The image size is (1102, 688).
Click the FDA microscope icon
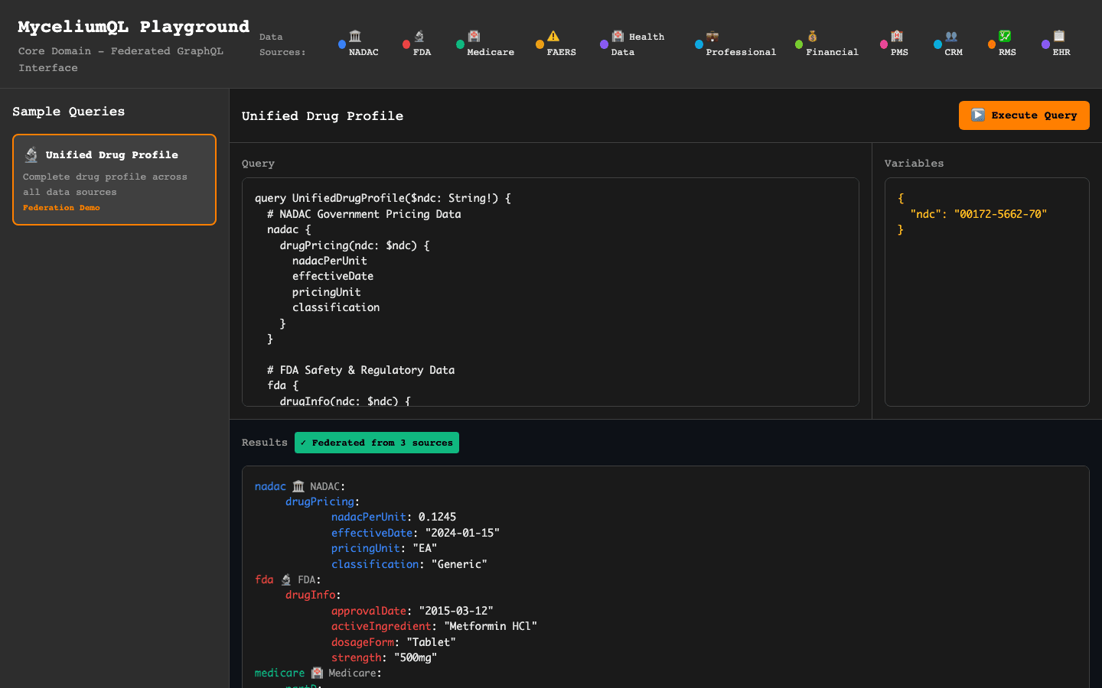(x=419, y=36)
